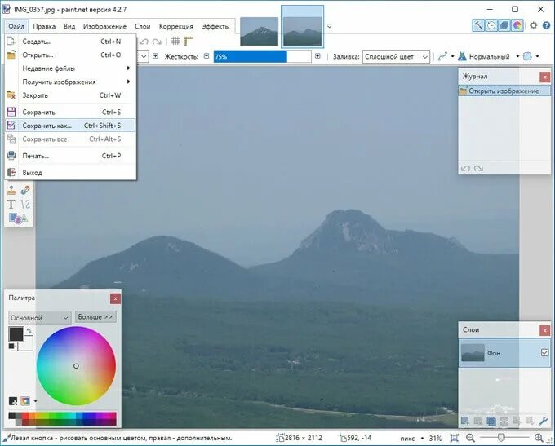Choose Выход to exit the application
The height and width of the screenshot is (446, 555).
70,173
